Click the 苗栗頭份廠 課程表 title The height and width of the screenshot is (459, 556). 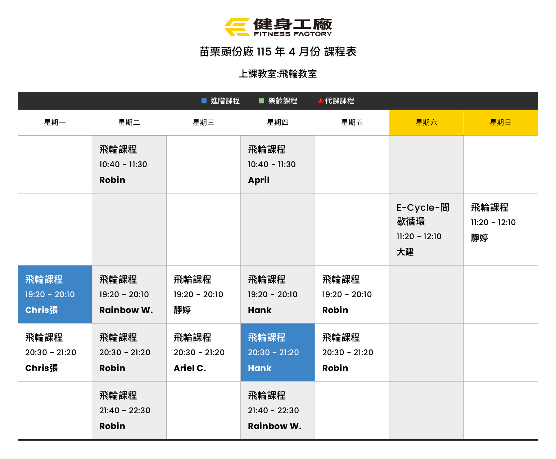[x=278, y=52]
